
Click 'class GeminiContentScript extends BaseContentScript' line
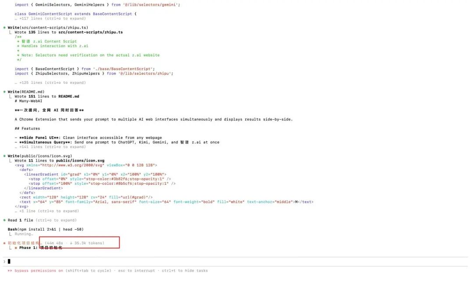75,14
